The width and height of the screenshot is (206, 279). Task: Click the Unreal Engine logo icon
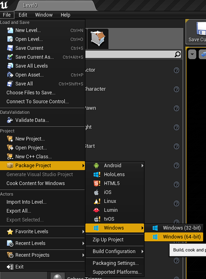coord(4,4)
